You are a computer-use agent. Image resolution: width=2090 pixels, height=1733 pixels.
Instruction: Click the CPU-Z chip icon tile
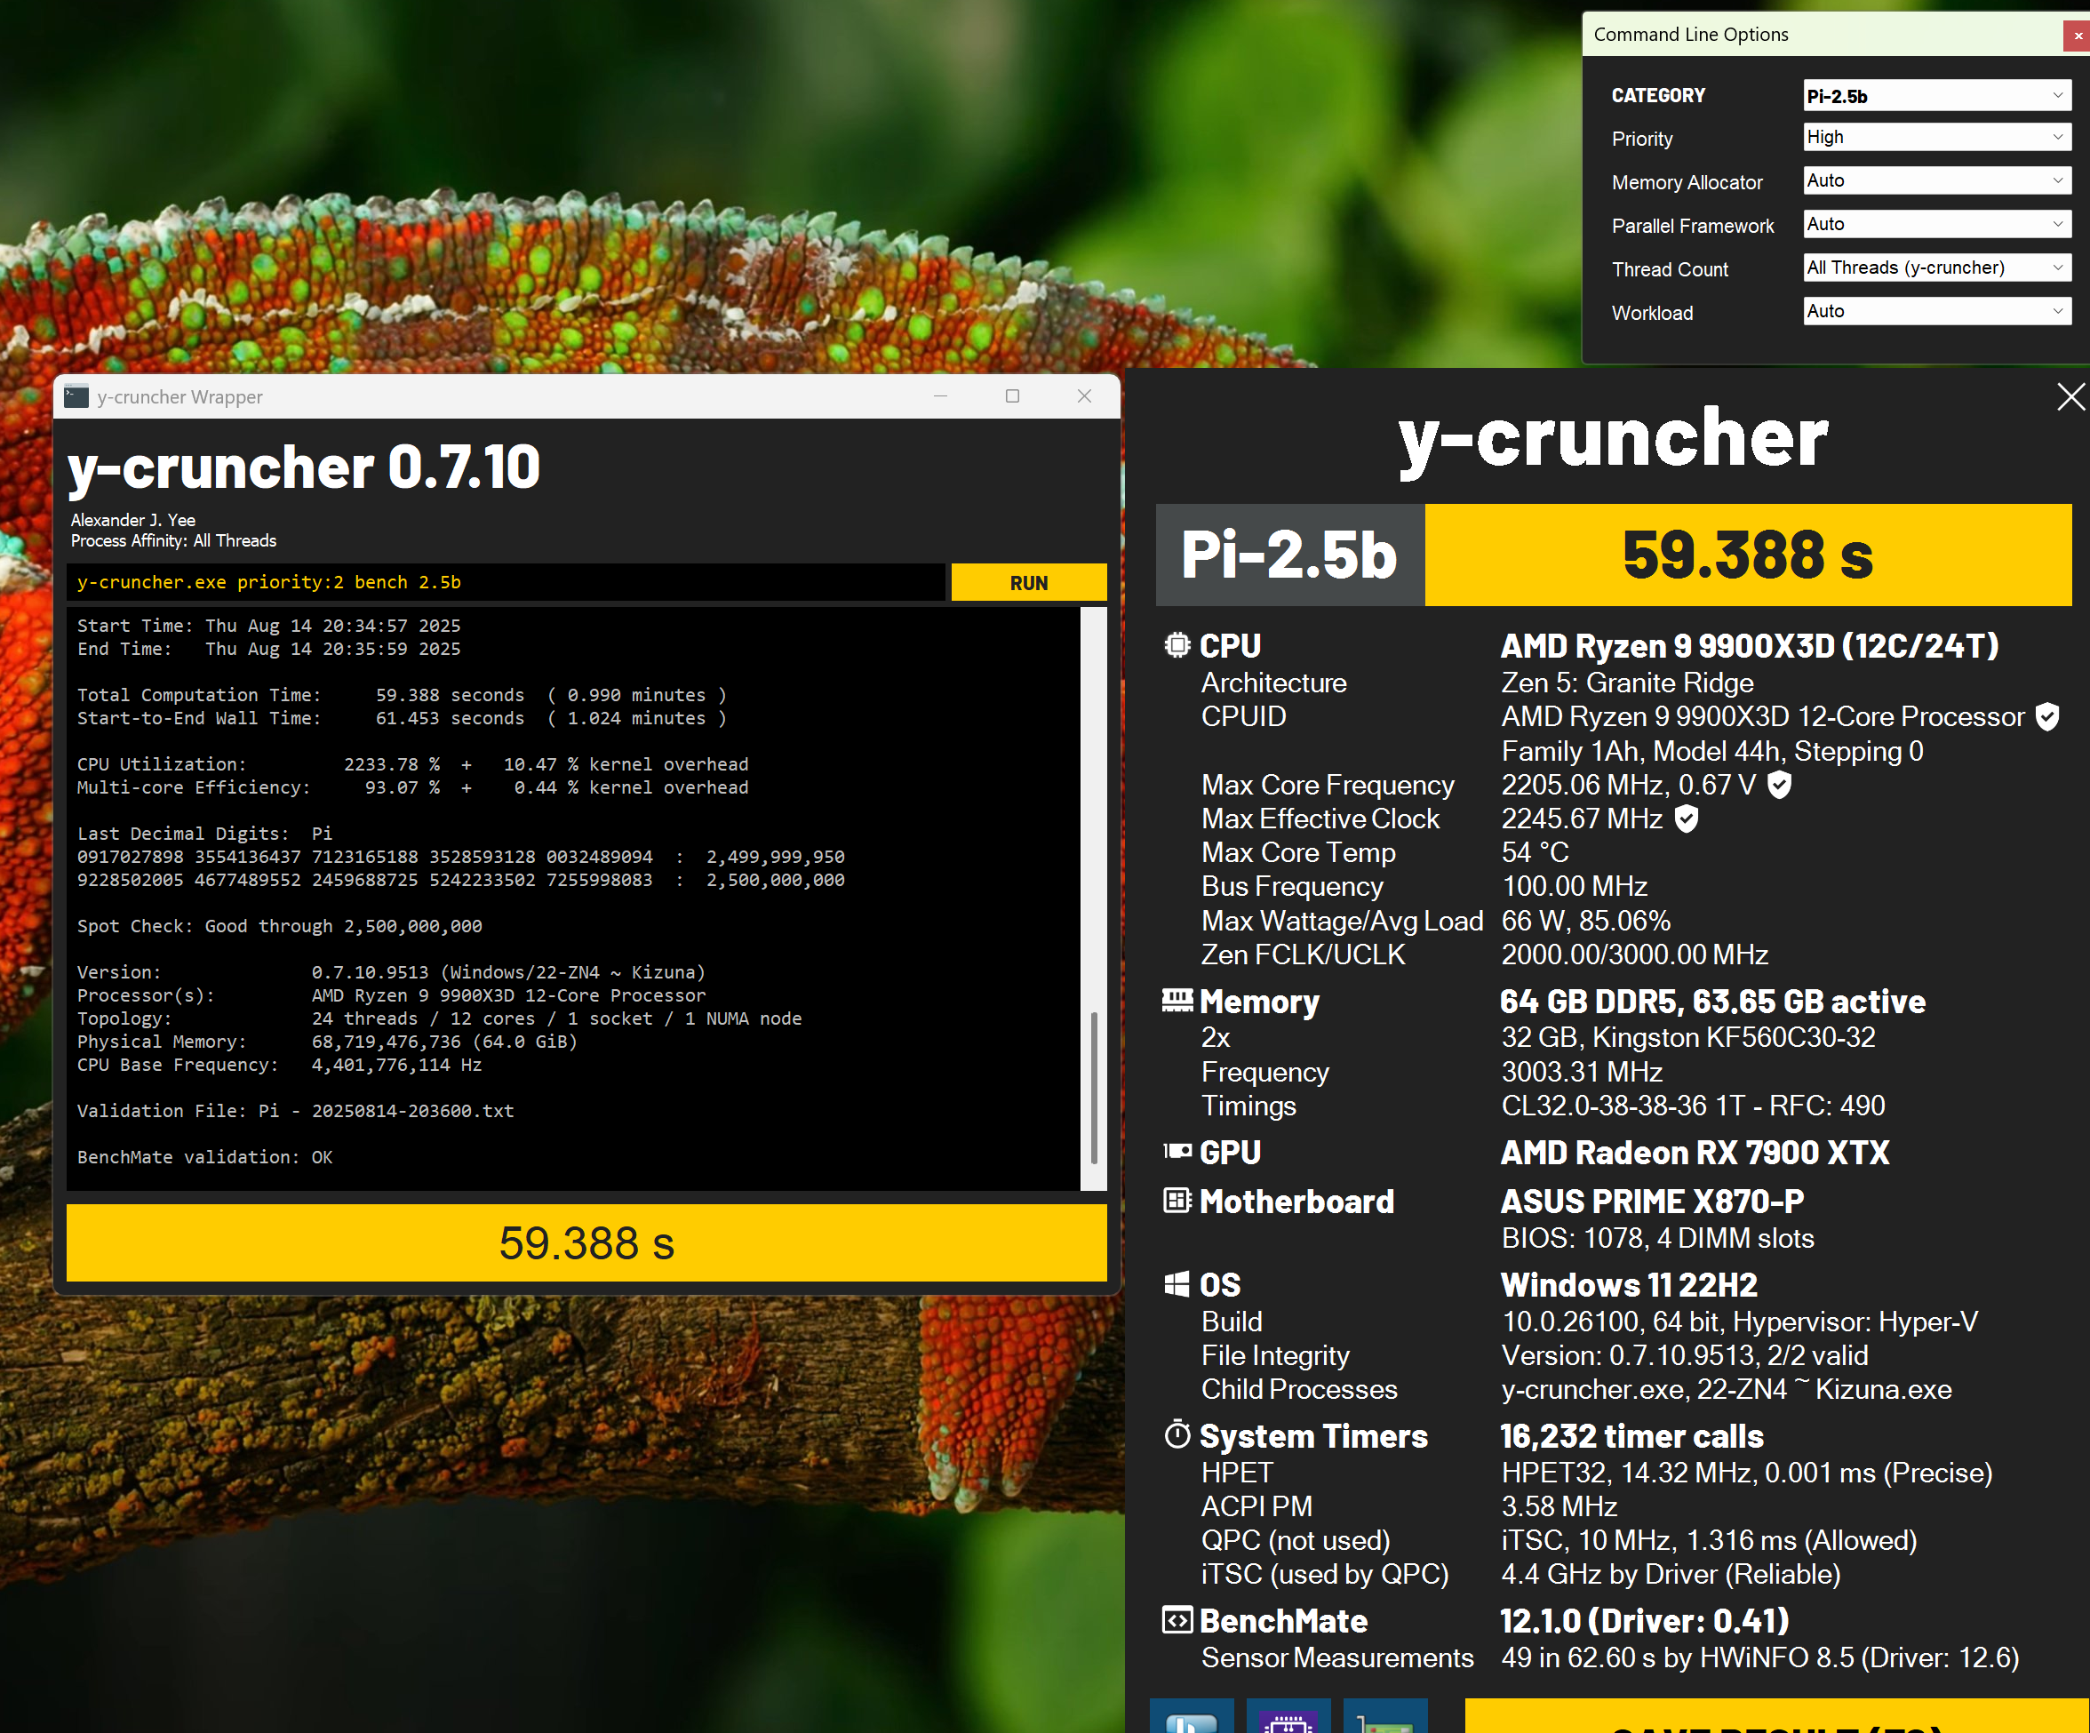(x=1288, y=1717)
